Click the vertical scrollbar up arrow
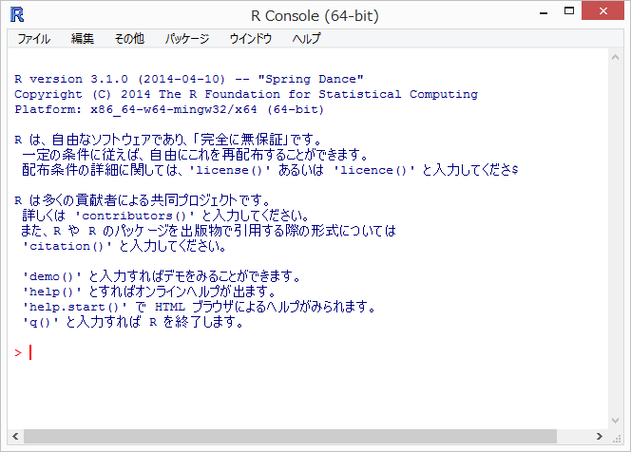The width and height of the screenshot is (631, 452). coord(615,57)
